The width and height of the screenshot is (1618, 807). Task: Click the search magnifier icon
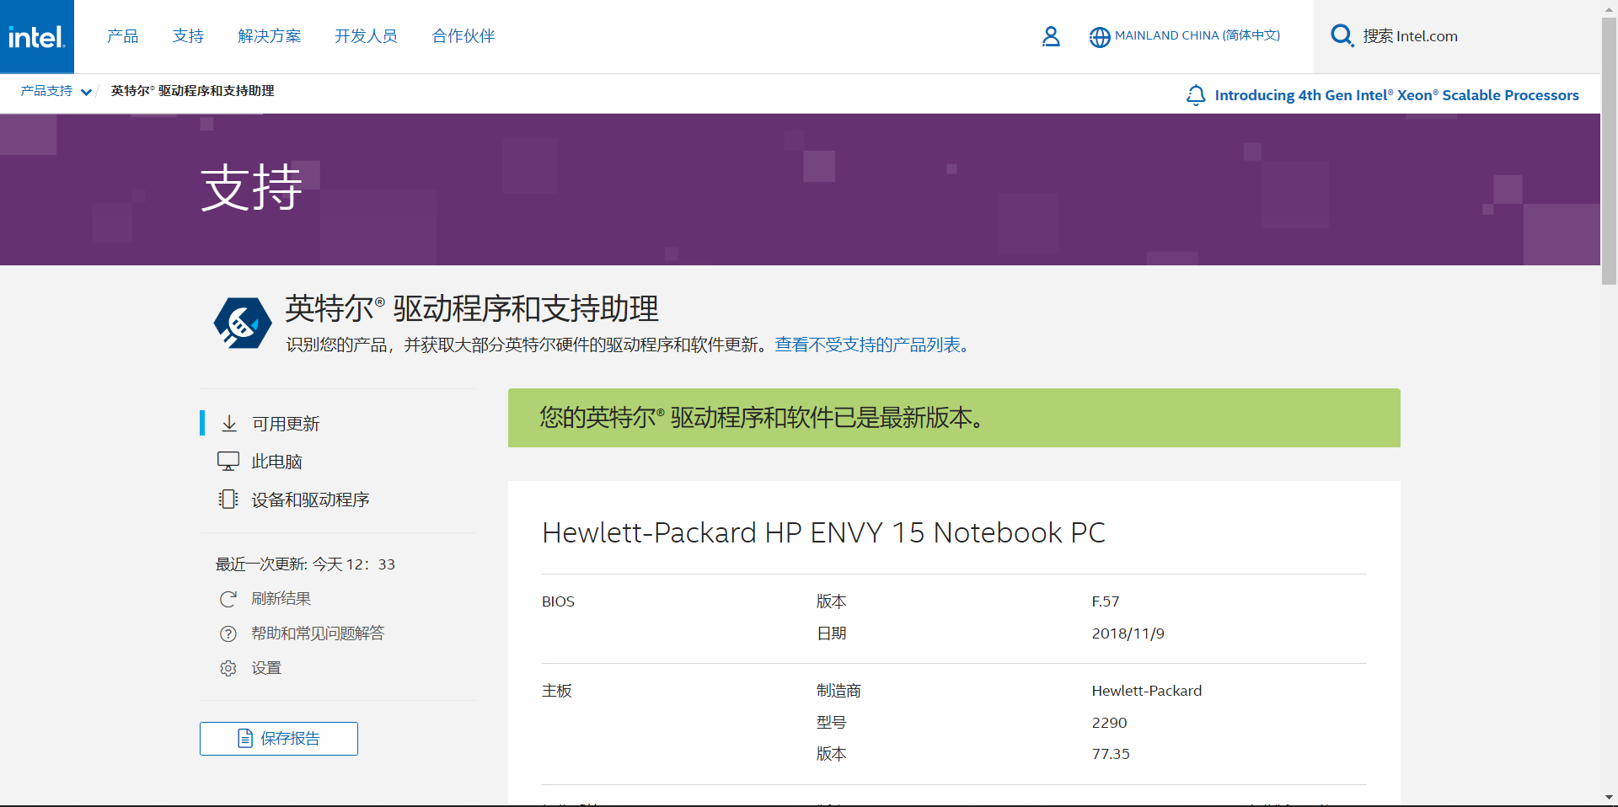[1342, 35]
